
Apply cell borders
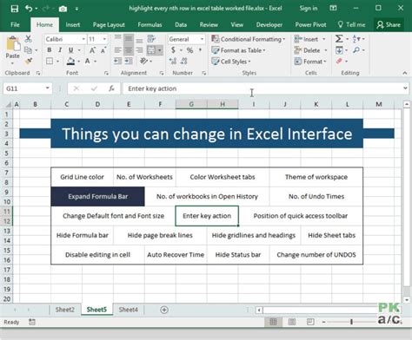click(50, 62)
